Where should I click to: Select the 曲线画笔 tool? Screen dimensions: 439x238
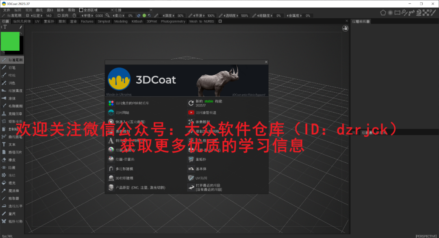12,137
